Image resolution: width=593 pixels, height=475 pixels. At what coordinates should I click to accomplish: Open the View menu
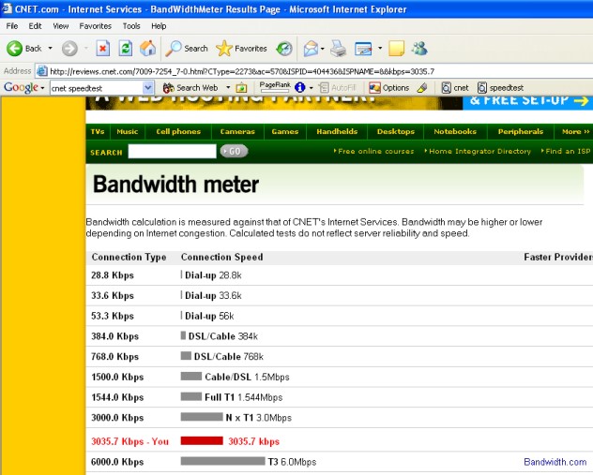[x=60, y=26]
